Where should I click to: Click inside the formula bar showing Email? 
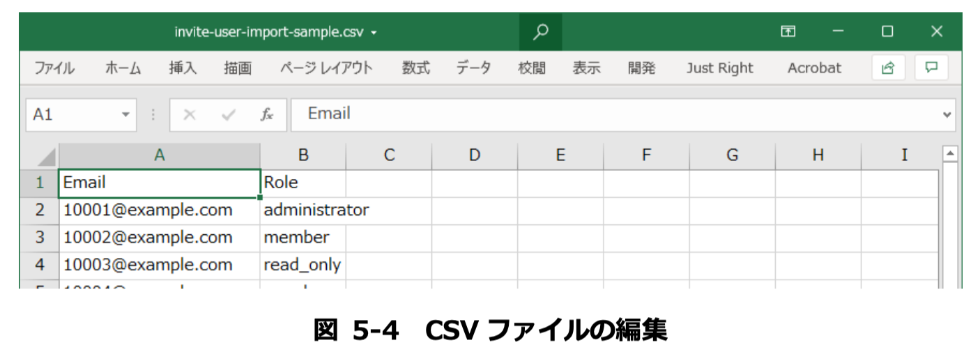(x=614, y=114)
